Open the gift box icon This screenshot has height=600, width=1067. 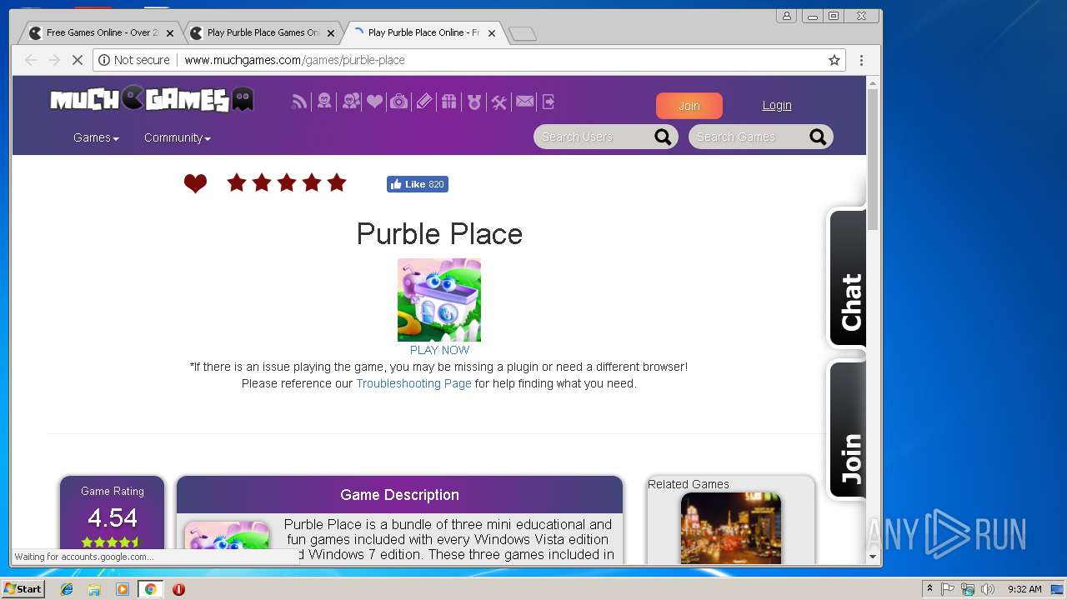[x=449, y=102]
